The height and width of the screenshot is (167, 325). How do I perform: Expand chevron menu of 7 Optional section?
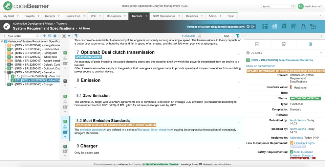239,54
